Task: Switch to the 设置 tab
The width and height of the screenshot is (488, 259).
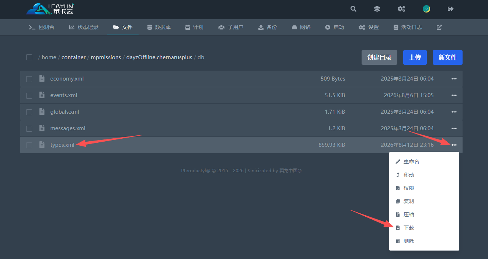Action: coord(369,27)
